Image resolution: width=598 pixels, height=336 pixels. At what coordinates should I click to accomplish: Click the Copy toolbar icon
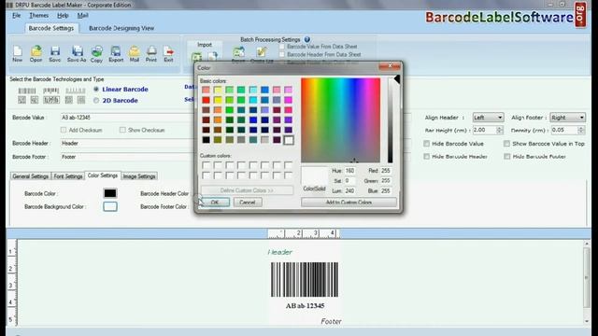pos(96,54)
